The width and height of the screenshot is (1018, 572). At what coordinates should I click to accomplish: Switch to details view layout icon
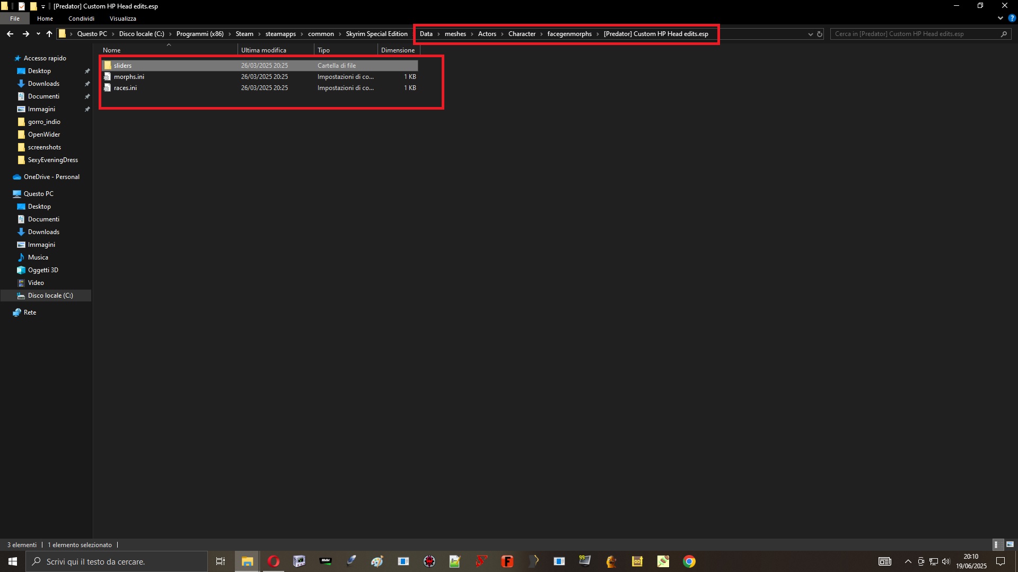click(997, 544)
